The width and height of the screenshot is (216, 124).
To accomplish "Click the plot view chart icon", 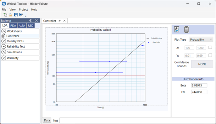I will (x=177, y=29).
